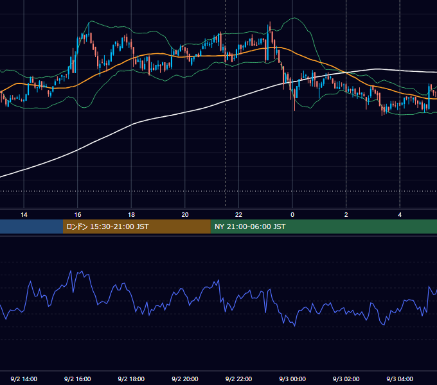Click the 18 hour axis label
Viewport: 437px width, 385px height.
(x=131, y=215)
